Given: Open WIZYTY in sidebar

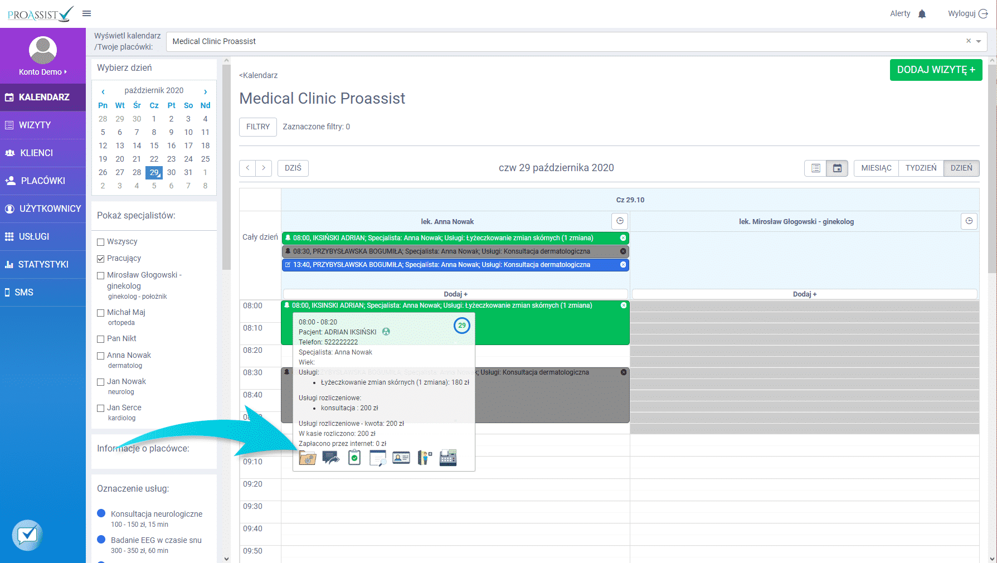Looking at the screenshot, I should pyautogui.click(x=43, y=125).
